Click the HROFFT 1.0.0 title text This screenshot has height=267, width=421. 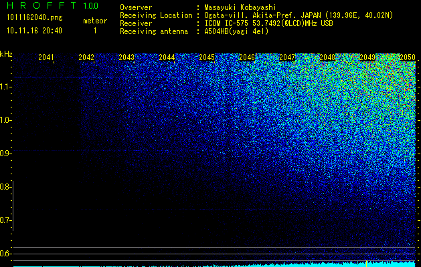point(53,5)
